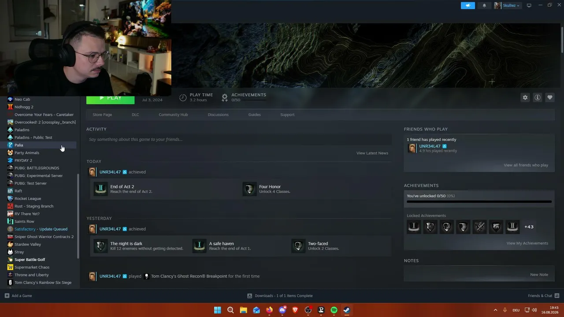Click the Rocket League game icon

click(10, 199)
